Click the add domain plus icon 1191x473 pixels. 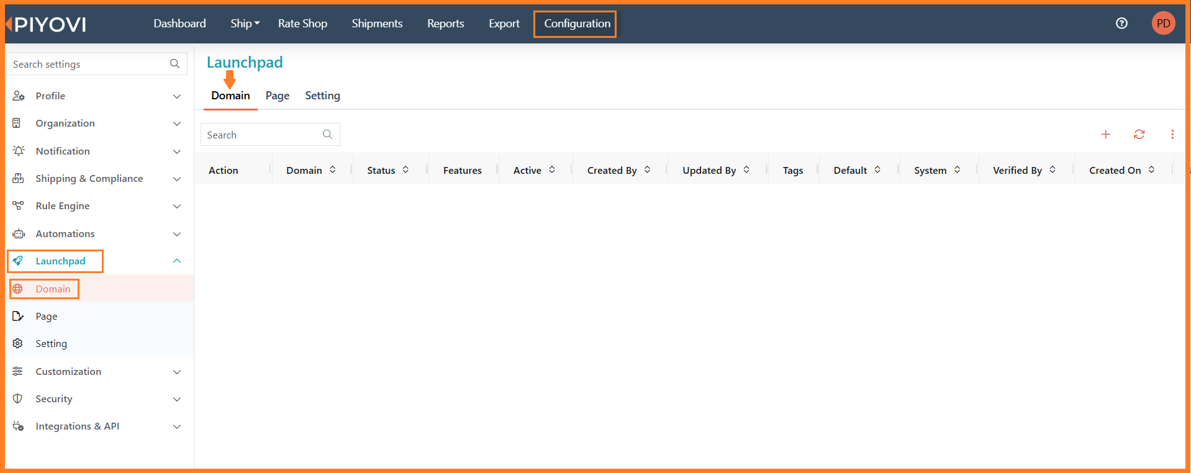pyautogui.click(x=1106, y=134)
